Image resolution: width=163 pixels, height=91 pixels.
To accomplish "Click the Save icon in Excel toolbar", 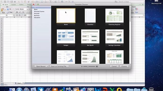I will pos(11,2).
